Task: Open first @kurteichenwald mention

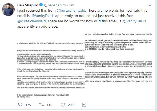Action: click(71, 10)
